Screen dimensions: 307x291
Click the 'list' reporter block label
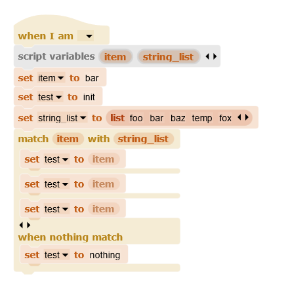(x=117, y=118)
